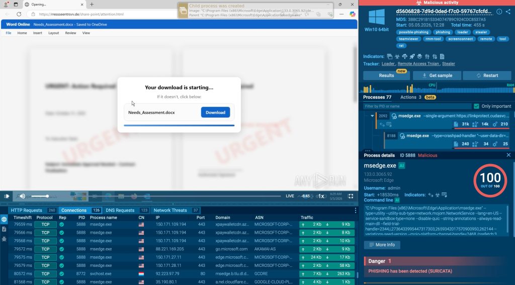Viewport: 515px width, 285px height.
Task: Change the 1x playback speed
Action: (x=321, y=196)
